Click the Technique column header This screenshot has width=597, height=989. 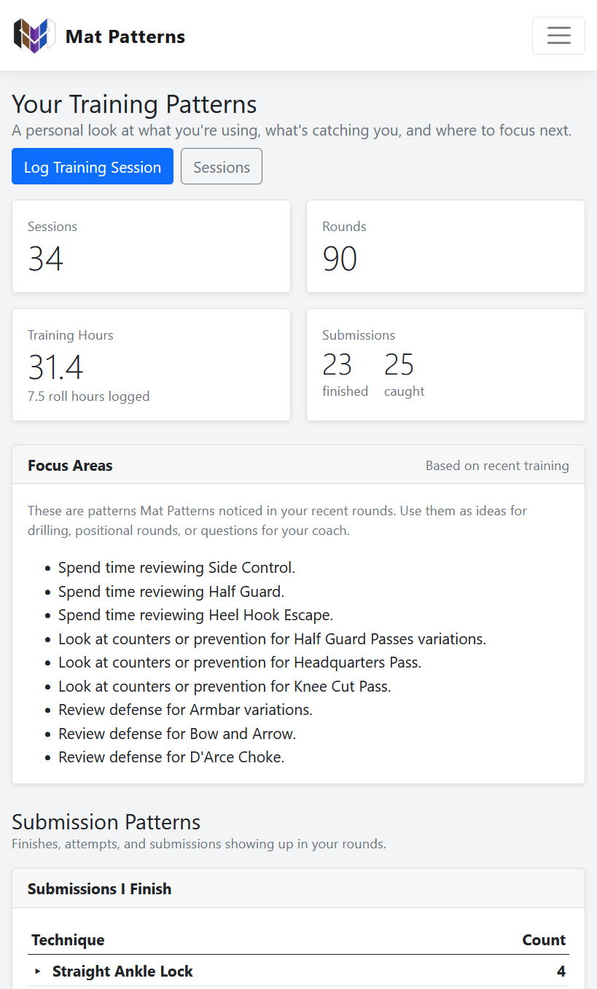68,939
